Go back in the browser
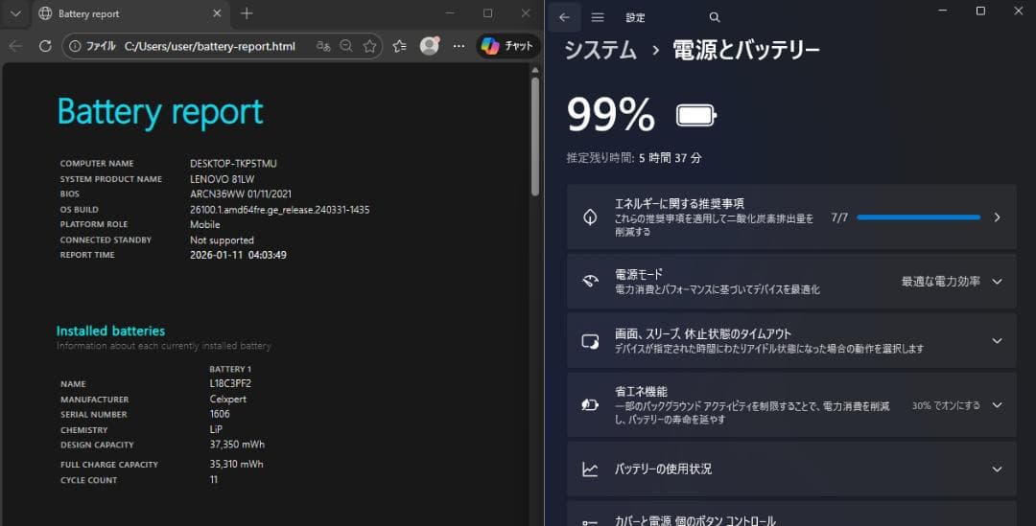The height and width of the screenshot is (526, 1036). (16, 46)
